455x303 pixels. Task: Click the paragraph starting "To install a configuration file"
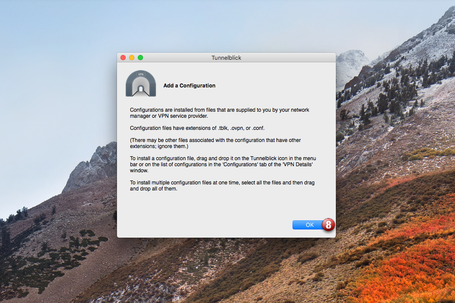(x=223, y=164)
